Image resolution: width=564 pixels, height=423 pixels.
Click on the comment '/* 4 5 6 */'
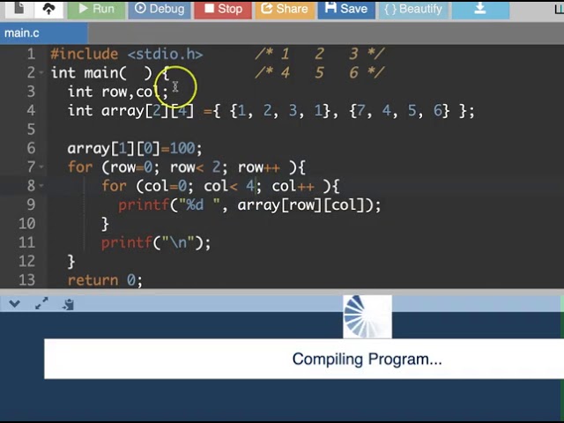point(320,73)
